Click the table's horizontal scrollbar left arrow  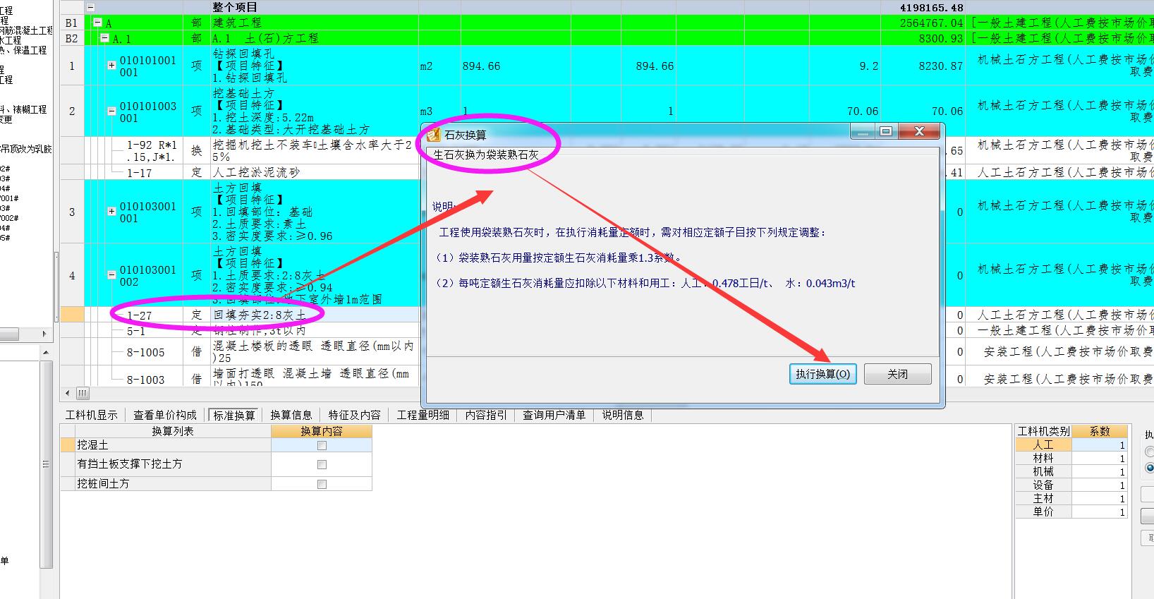click(68, 393)
